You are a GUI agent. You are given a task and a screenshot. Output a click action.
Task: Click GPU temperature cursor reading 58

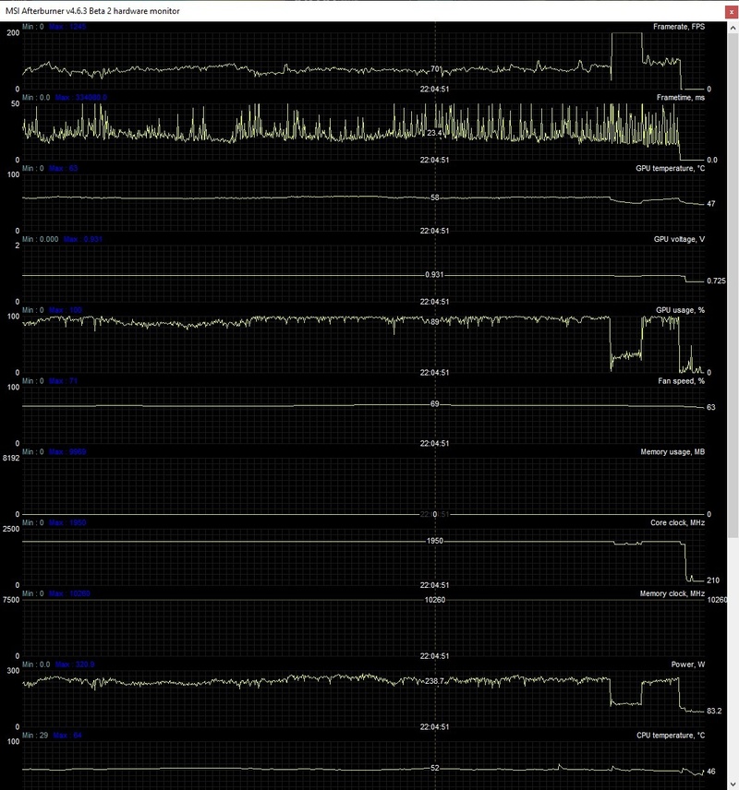(x=435, y=198)
